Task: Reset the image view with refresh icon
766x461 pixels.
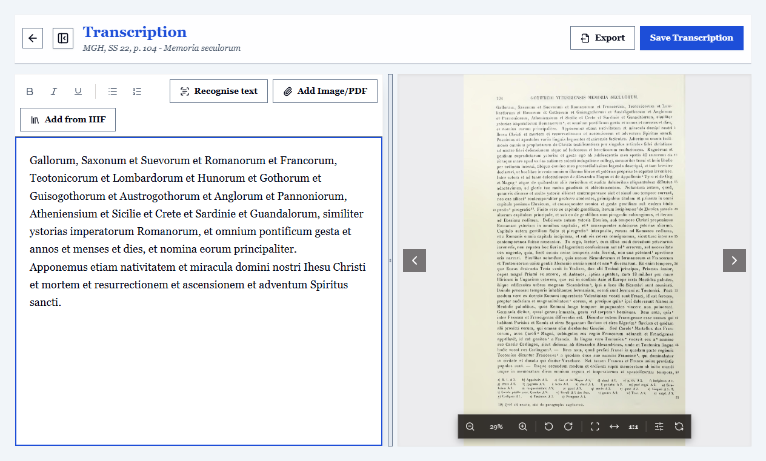Action: point(679,426)
